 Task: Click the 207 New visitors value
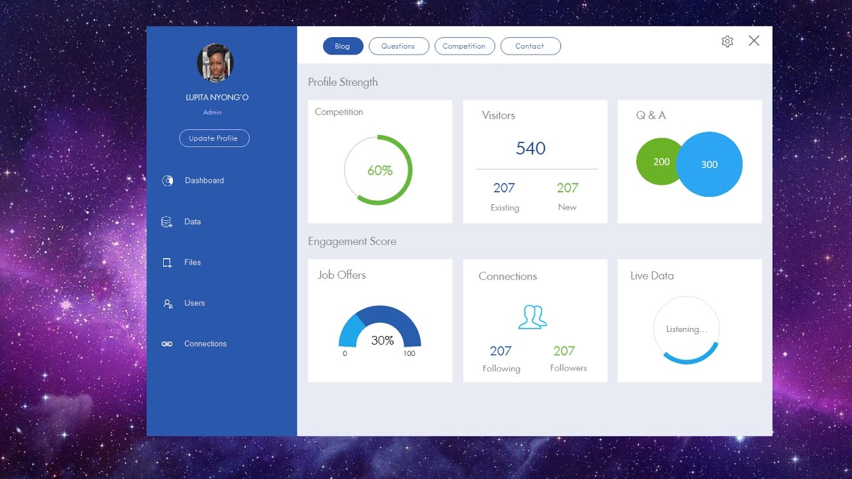coord(567,188)
